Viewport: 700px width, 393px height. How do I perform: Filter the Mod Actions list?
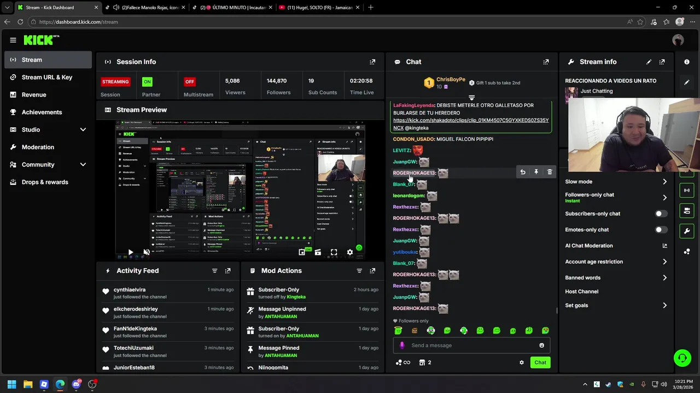[x=359, y=271]
